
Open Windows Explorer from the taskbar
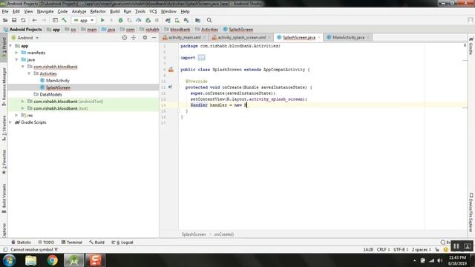(x=31, y=260)
